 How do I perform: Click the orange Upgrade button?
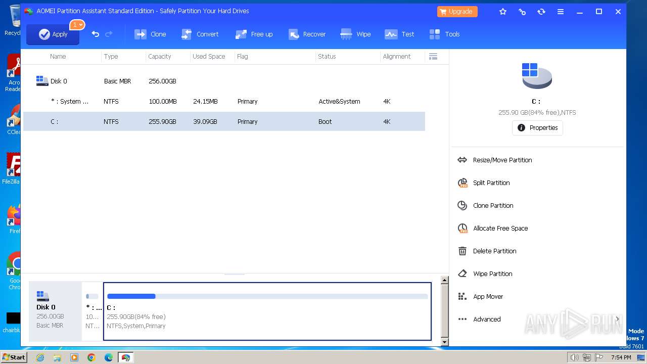pos(457,11)
